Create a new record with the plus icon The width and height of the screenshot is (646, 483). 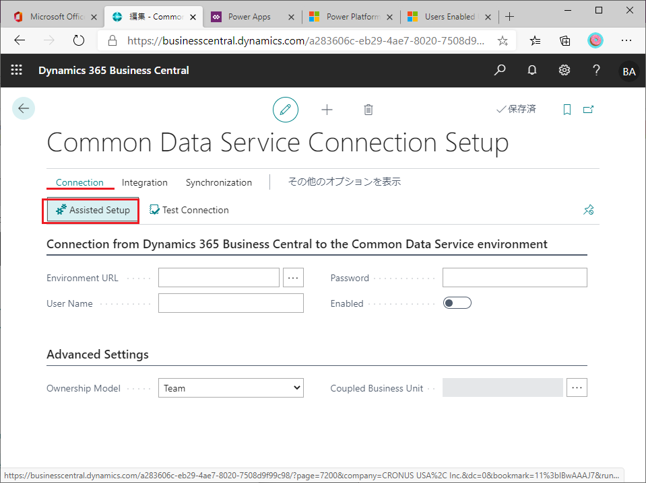(x=327, y=110)
